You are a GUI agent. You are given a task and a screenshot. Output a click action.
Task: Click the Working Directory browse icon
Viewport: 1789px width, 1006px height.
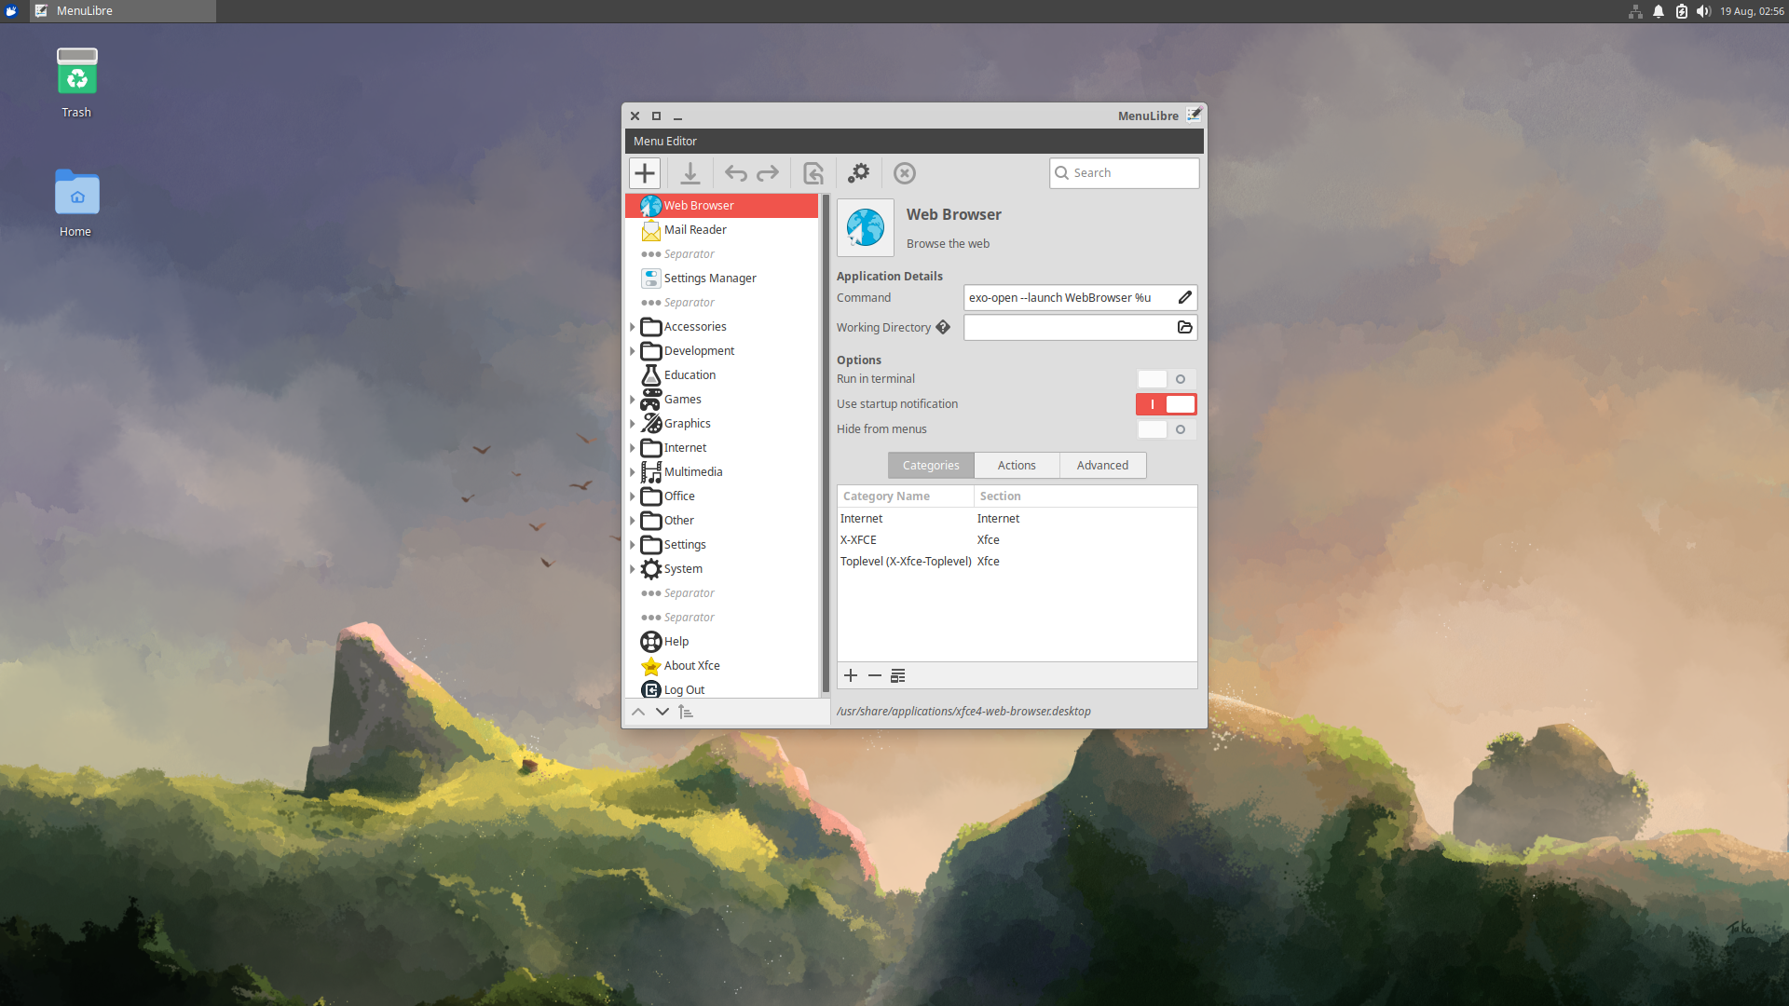pyautogui.click(x=1183, y=327)
